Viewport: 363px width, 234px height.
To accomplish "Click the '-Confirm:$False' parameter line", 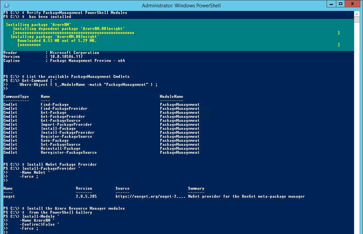I will coord(39,224).
